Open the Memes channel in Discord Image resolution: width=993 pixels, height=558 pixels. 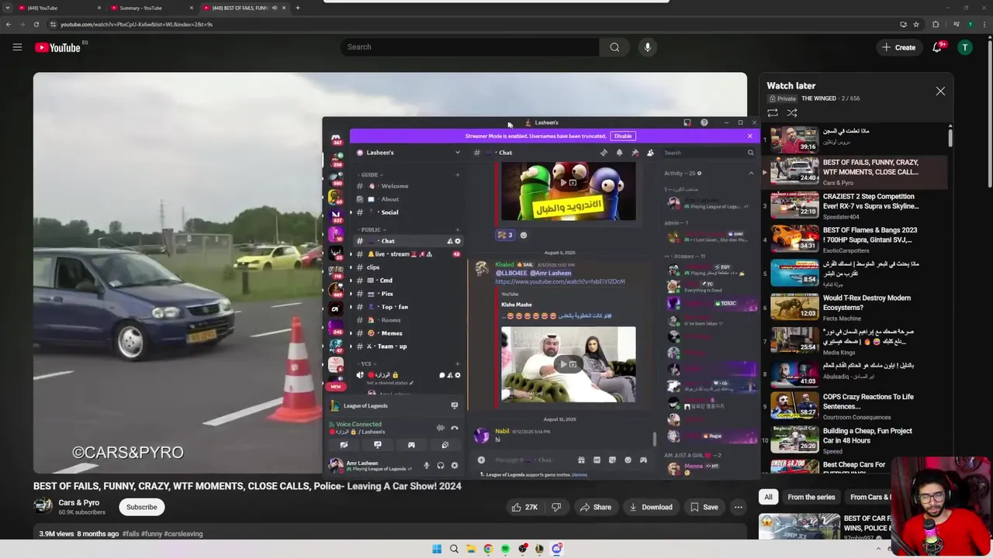click(407, 333)
